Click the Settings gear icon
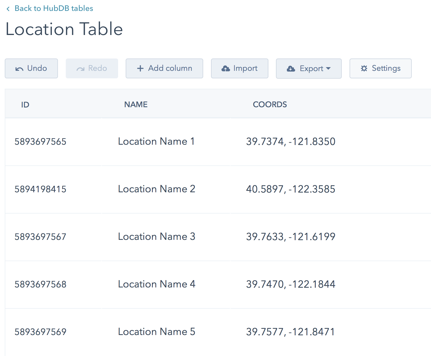The width and height of the screenshot is (431, 356). (364, 68)
